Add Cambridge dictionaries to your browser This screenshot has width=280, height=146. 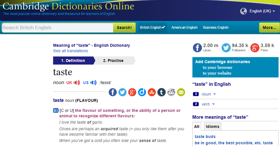[218, 67]
